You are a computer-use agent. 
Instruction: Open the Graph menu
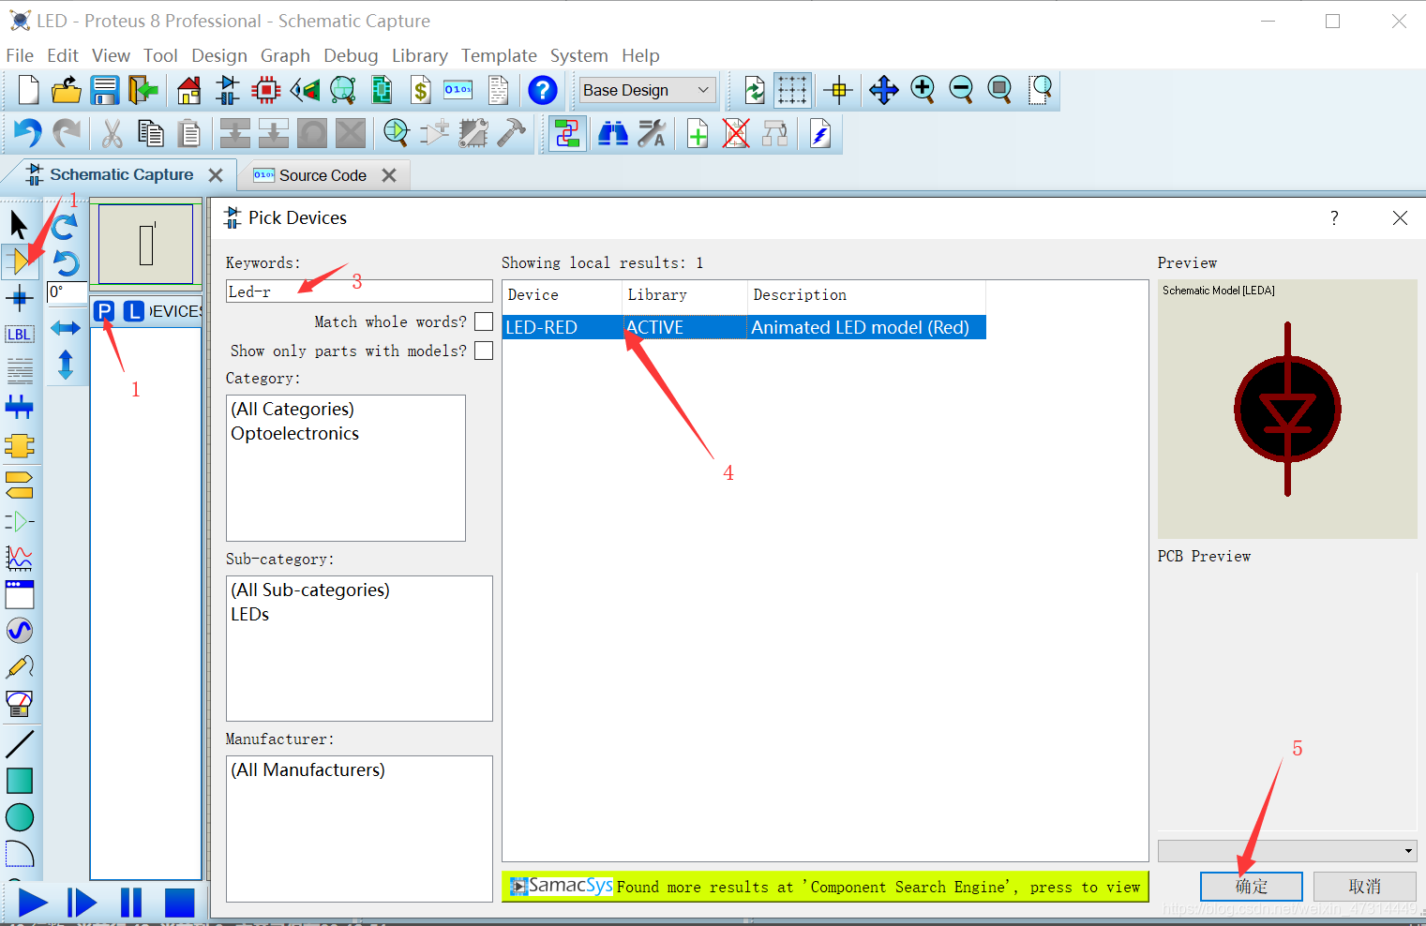(285, 55)
